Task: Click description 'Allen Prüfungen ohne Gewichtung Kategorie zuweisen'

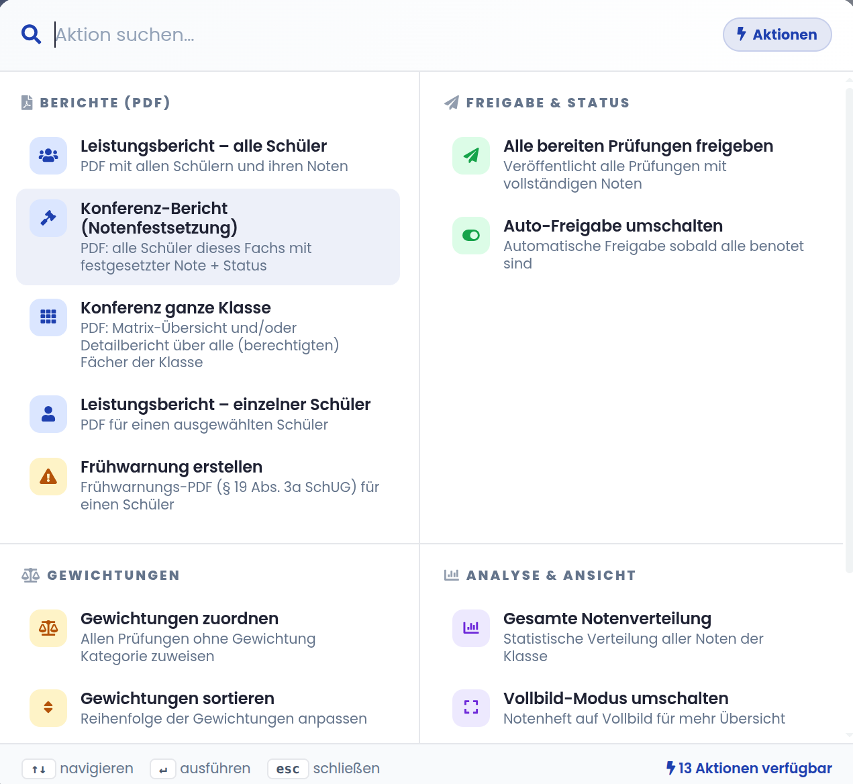Action: point(198,647)
